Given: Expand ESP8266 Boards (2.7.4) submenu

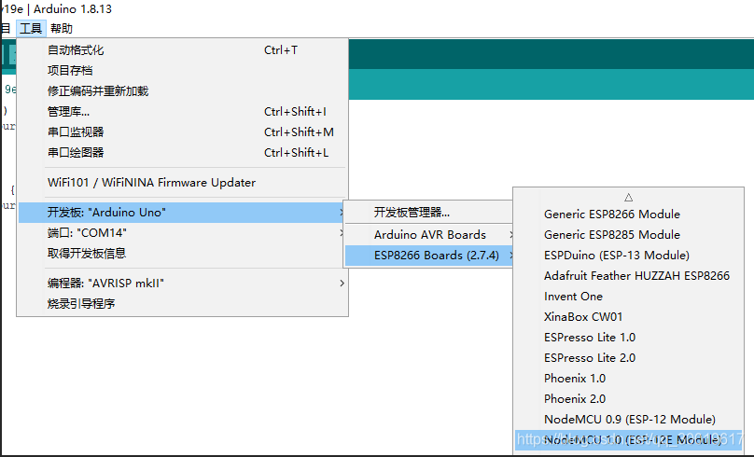Looking at the screenshot, I should click(x=428, y=256).
